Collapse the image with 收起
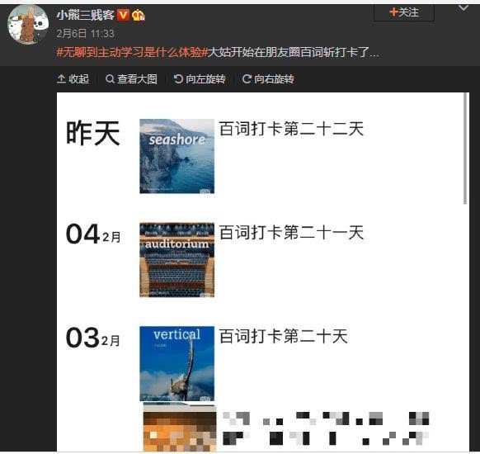Screen dimensions: 480x454 tap(73, 79)
